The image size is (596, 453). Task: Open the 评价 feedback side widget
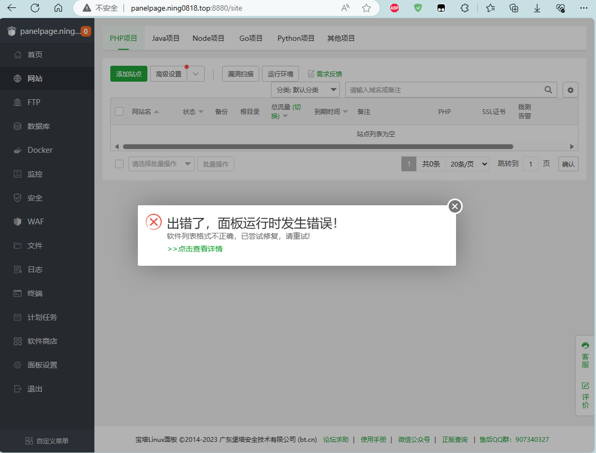coord(585,396)
